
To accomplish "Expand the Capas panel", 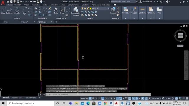I will click(90, 18).
